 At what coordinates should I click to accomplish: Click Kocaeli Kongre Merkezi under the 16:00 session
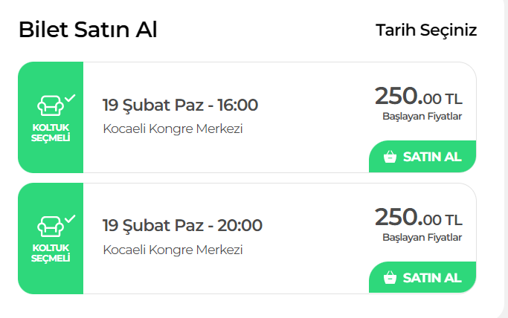pos(173,129)
